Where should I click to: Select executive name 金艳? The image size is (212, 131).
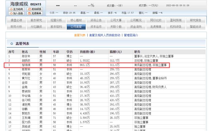[25, 87]
